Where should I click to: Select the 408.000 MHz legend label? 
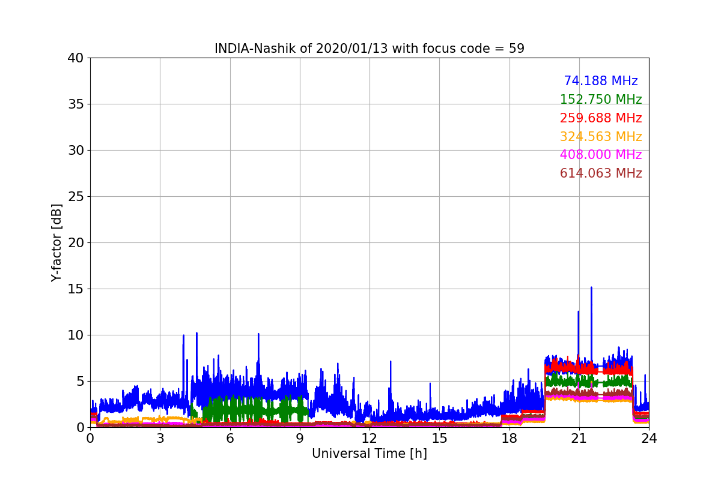click(601, 155)
